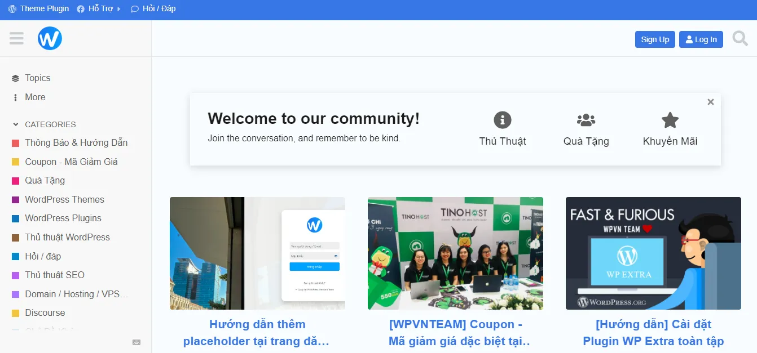Click the WordPress icon beside Theme Plugin
757x353 pixels.
[12, 9]
